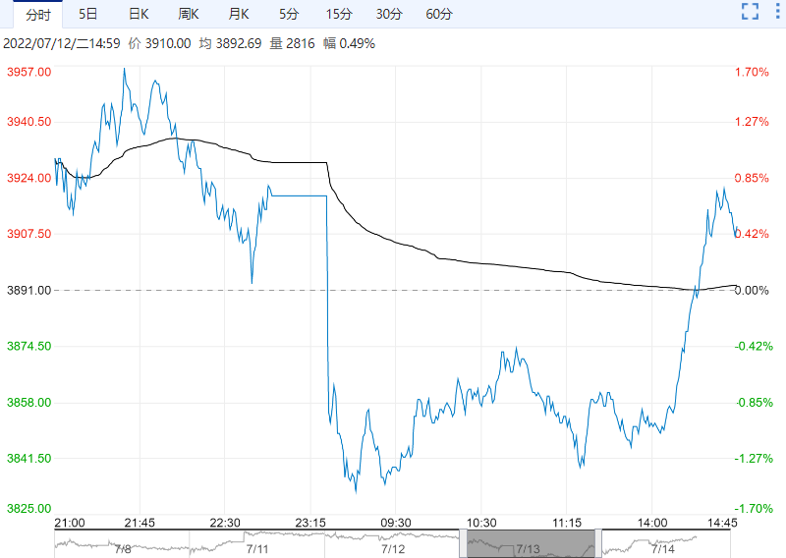Open the 周K chart tab
The width and height of the screenshot is (786, 558).
[189, 14]
